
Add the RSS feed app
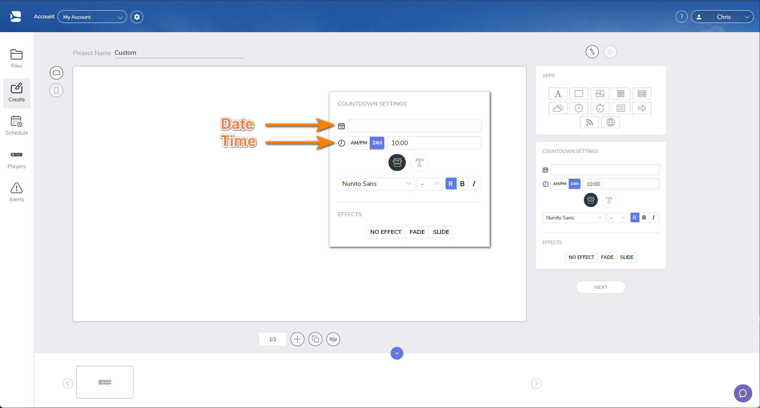[x=590, y=123]
